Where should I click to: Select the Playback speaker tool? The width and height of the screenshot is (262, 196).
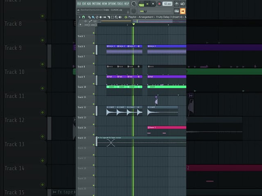click(120, 17)
